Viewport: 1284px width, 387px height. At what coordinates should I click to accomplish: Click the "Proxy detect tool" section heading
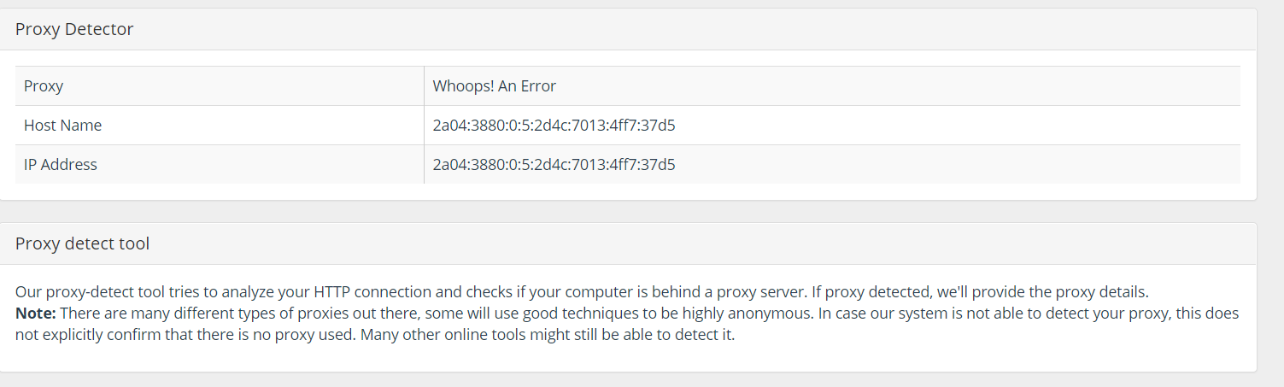(x=82, y=243)
